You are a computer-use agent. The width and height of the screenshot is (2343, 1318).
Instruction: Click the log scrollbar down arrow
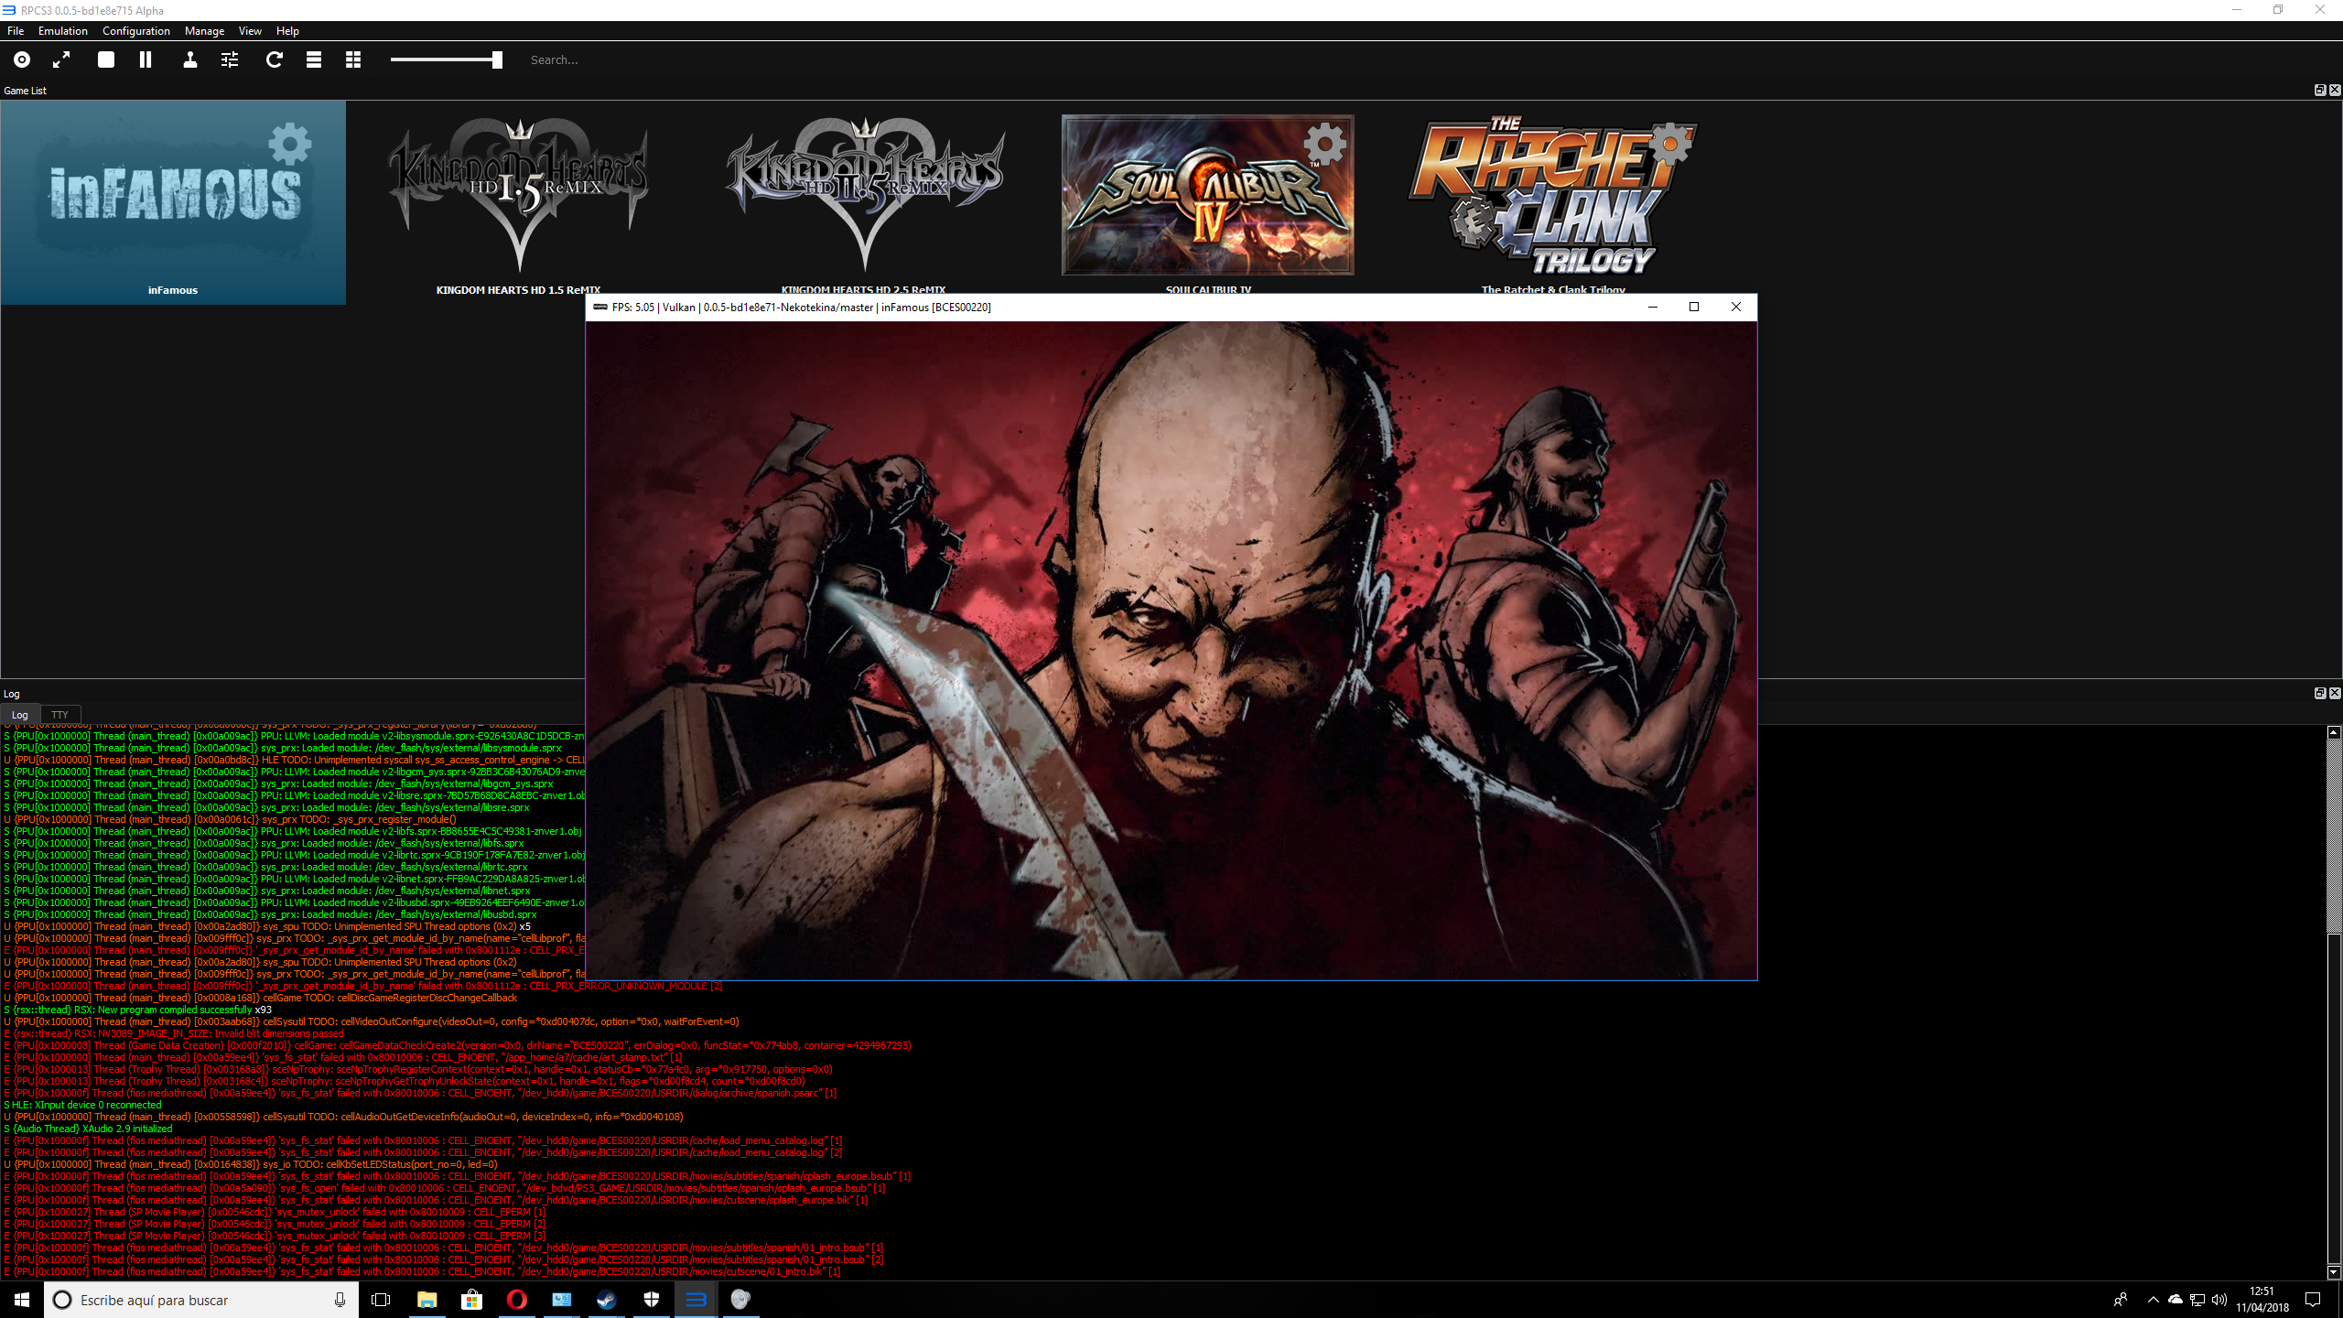[2333, 1272]
